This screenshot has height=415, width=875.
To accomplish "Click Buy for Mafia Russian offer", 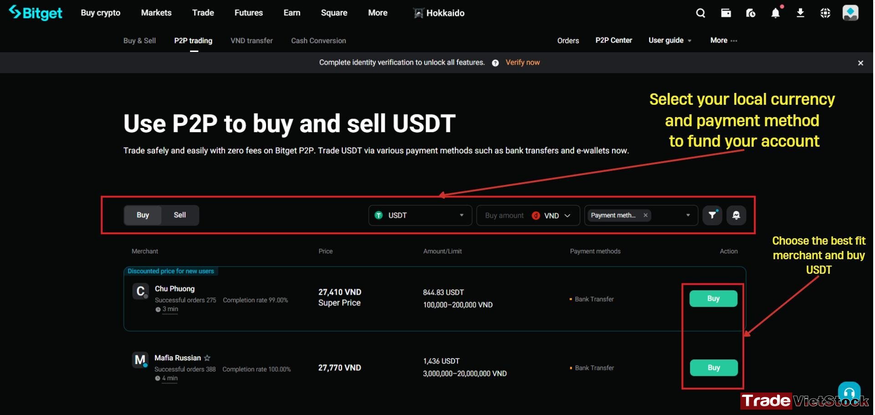I will click(x=714, y=368).
